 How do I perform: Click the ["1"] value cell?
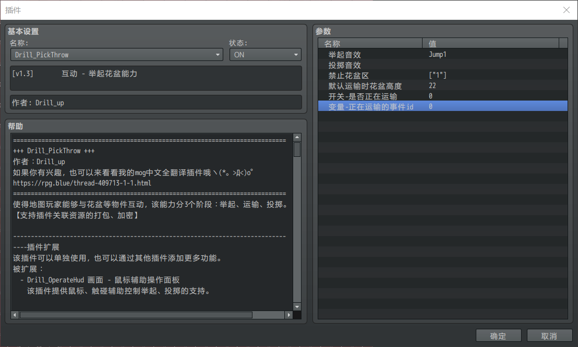pos(438,75)
